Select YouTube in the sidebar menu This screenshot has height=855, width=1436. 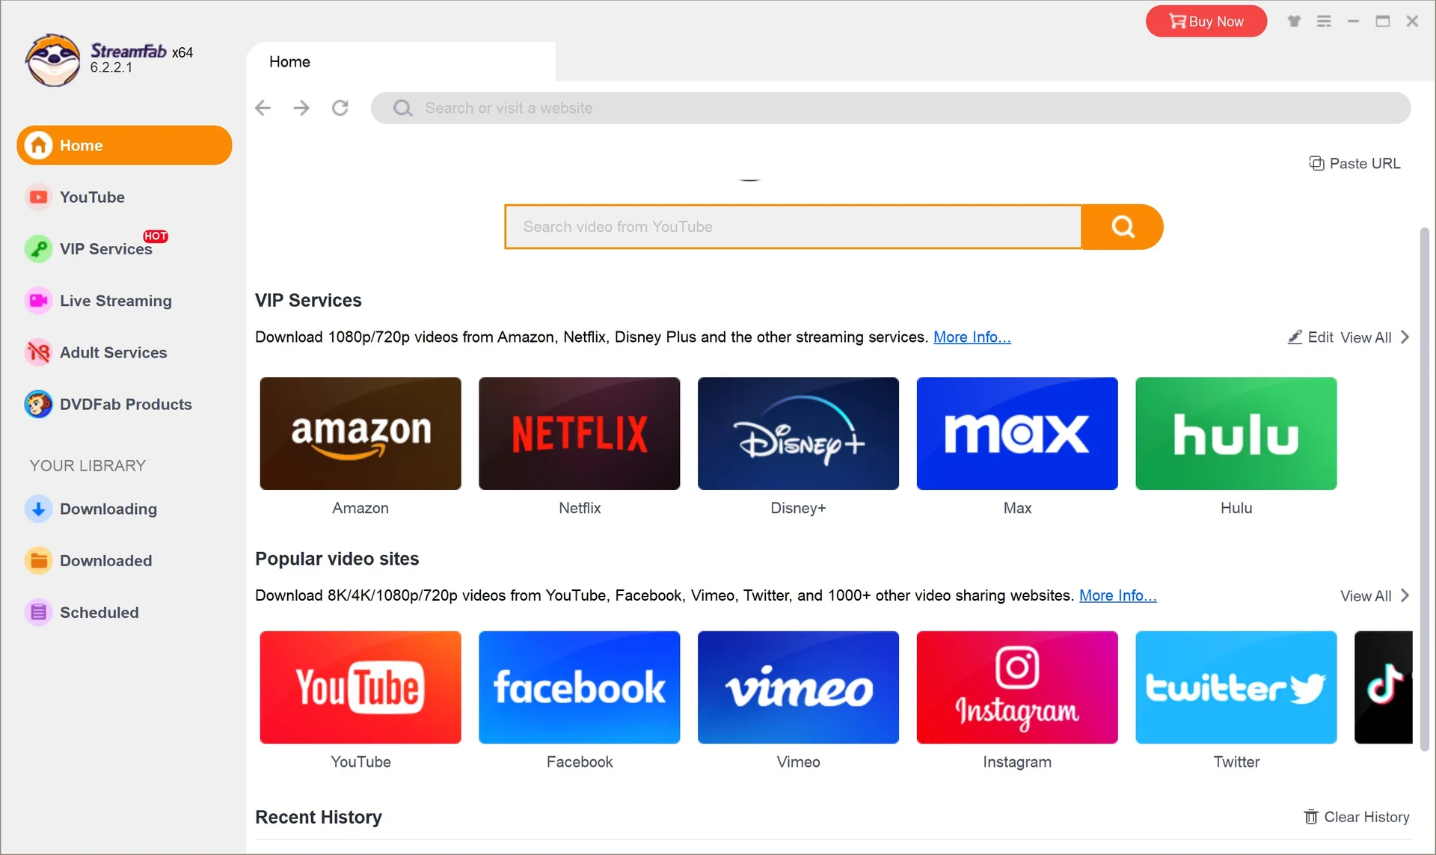click(124, 197)
